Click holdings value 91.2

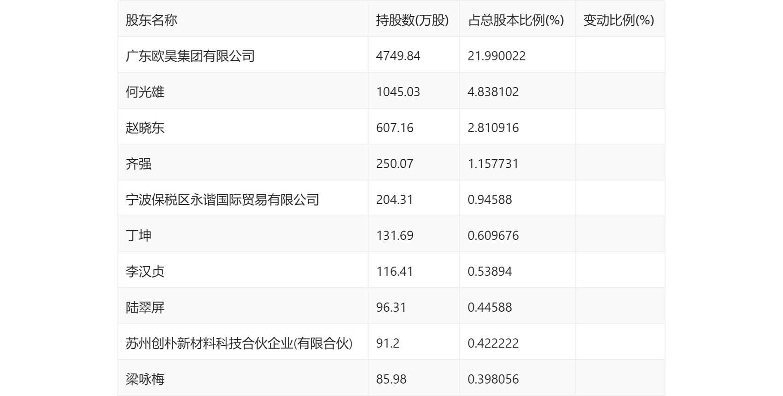pyautogui.click(x=388, y=344)
